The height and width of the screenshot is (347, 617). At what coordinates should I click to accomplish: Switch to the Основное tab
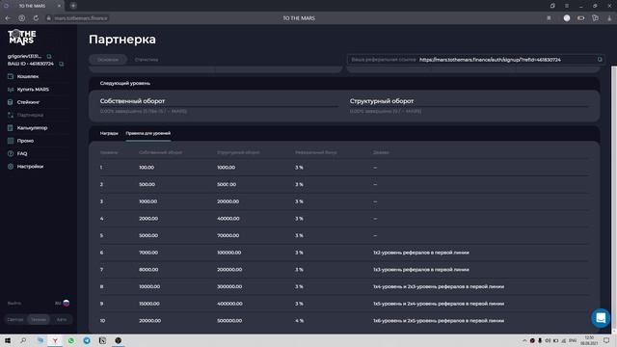pyautogui.click(x=108, y=60)
